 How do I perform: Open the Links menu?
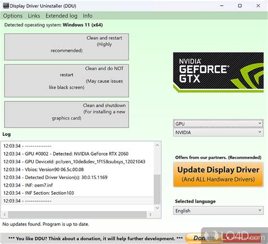(x=34, y=16)
